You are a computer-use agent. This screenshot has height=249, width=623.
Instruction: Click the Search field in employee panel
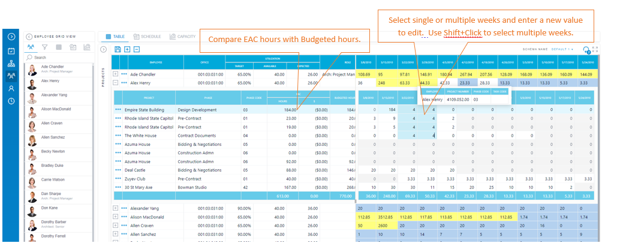[x=59, y=58]
